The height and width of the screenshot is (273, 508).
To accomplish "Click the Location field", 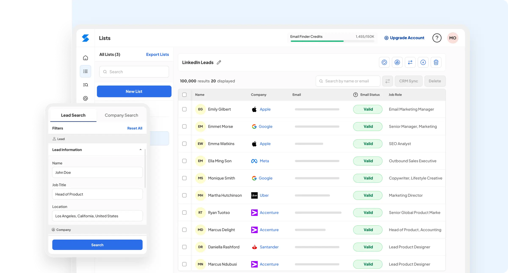I will click(x=97, y=216).
